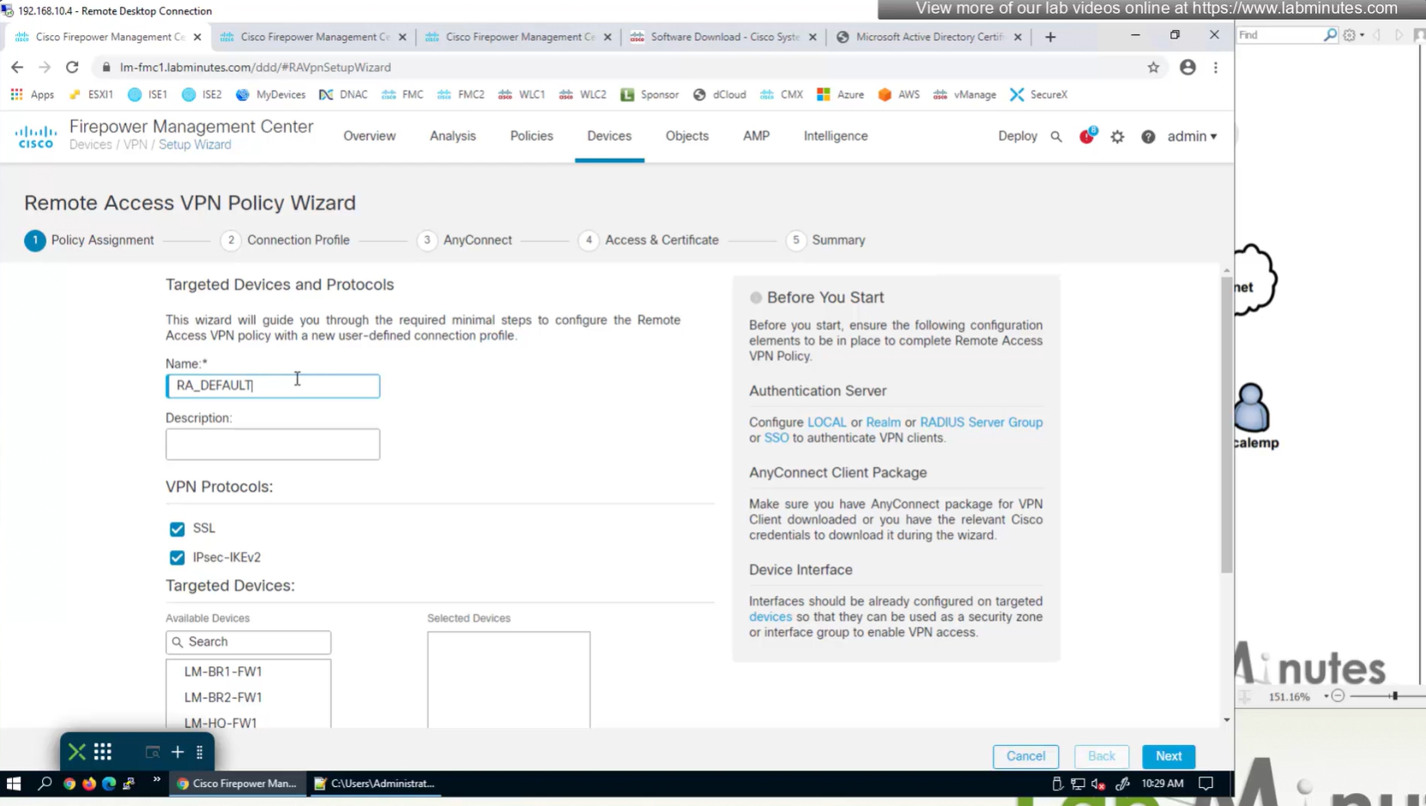Uncheck the SSL protocol checkbox
1426x806 pixels.
click(177, 529)
